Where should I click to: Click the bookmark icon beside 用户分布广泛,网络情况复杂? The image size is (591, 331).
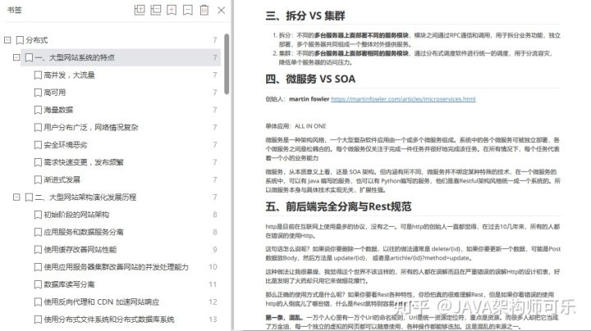pyautogui.click(x=38, y=128)
